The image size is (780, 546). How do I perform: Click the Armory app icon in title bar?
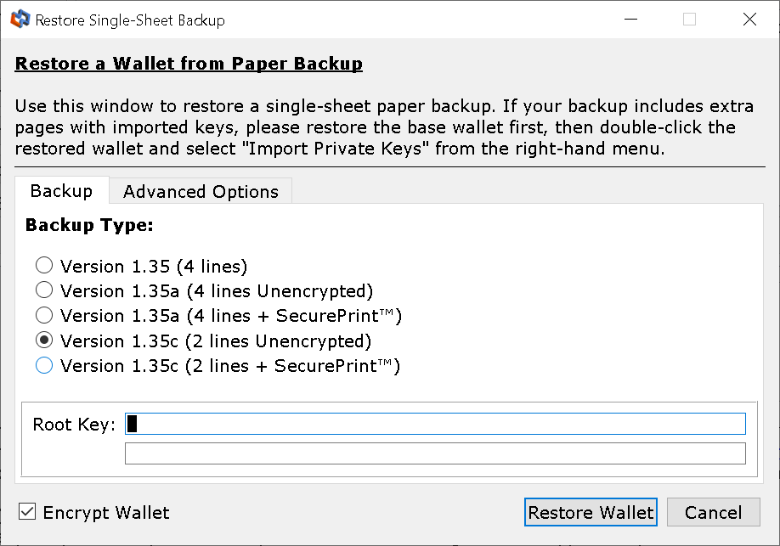(20, 20)
